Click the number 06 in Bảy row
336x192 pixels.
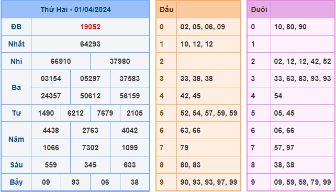point(105,183)
